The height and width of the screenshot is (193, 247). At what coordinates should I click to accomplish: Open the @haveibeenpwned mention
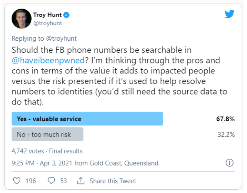[x=48, y=60]
